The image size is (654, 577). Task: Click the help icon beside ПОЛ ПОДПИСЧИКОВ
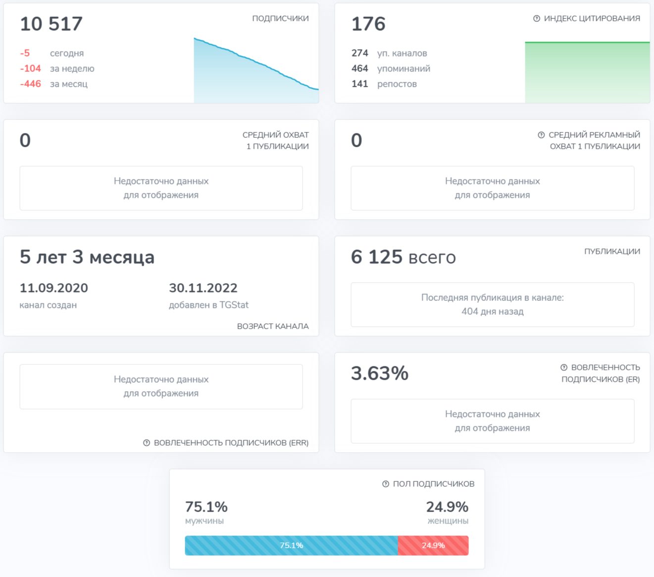[386, 484]
